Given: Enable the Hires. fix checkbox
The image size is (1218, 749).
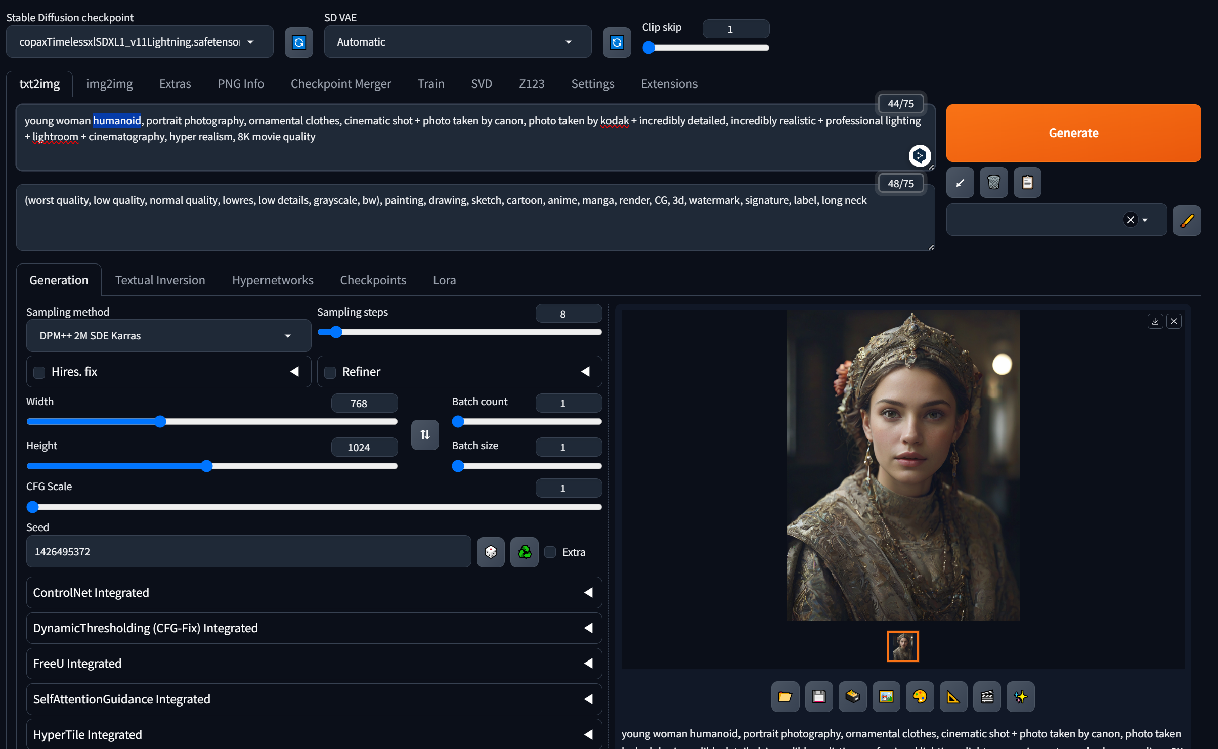Looking at the screenshot, I should coord(39,372).
